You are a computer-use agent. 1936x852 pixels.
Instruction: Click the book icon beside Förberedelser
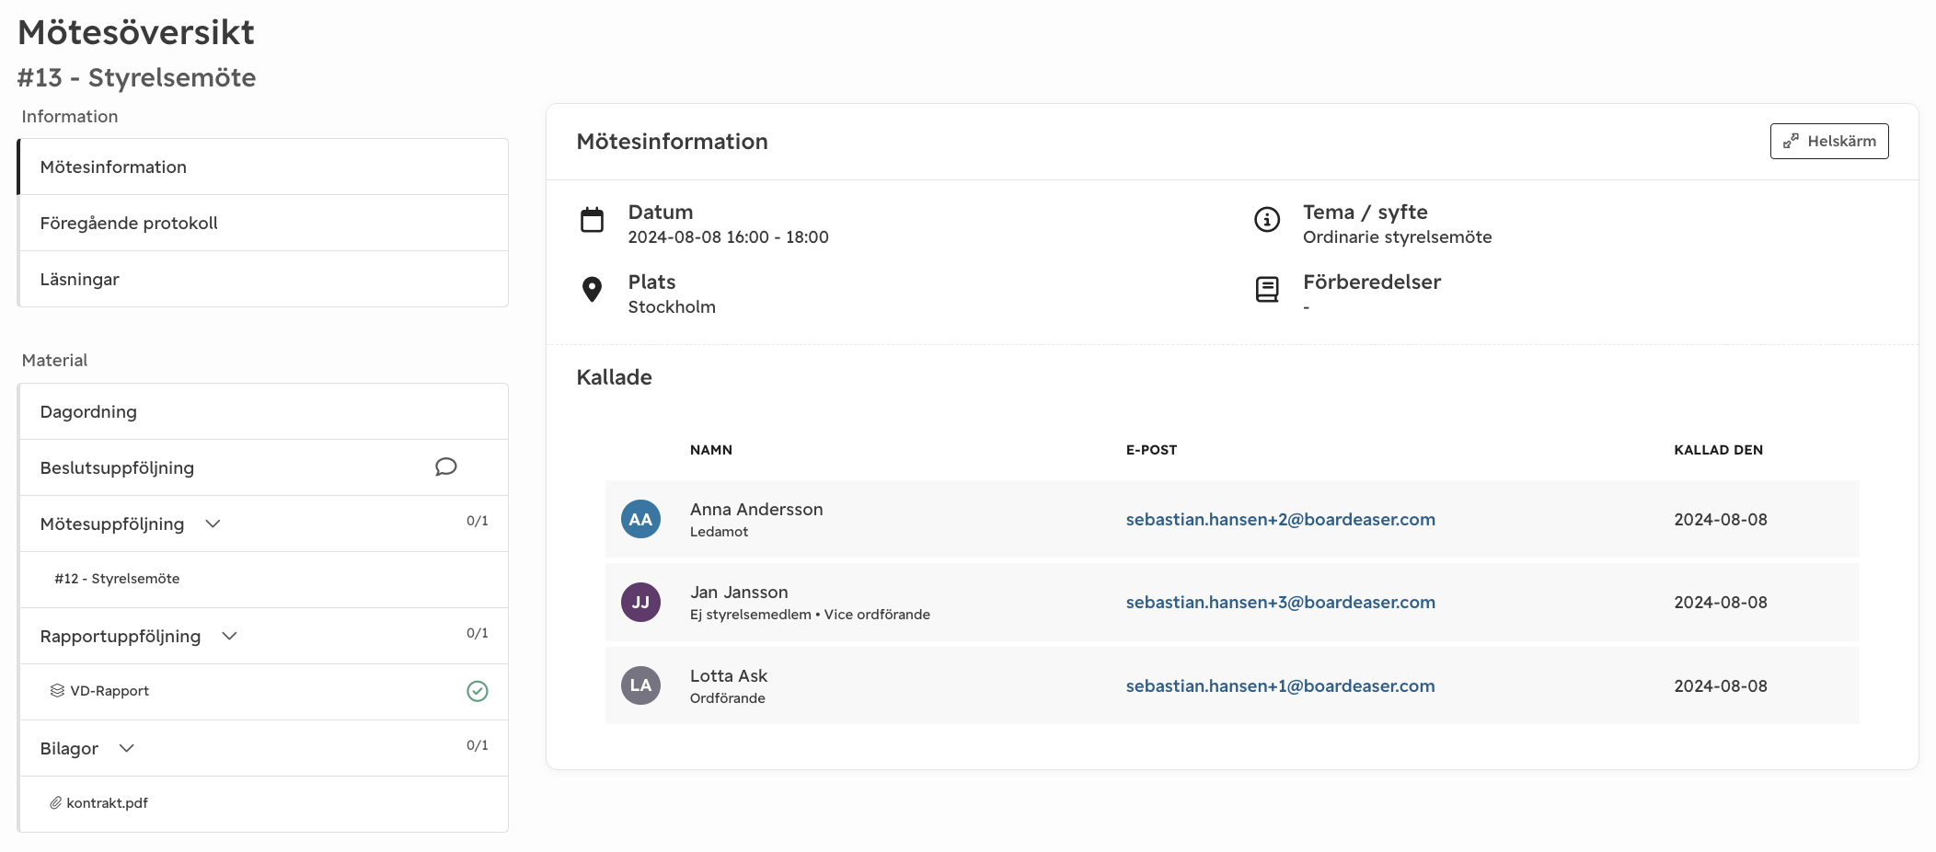pos(1267,290)
